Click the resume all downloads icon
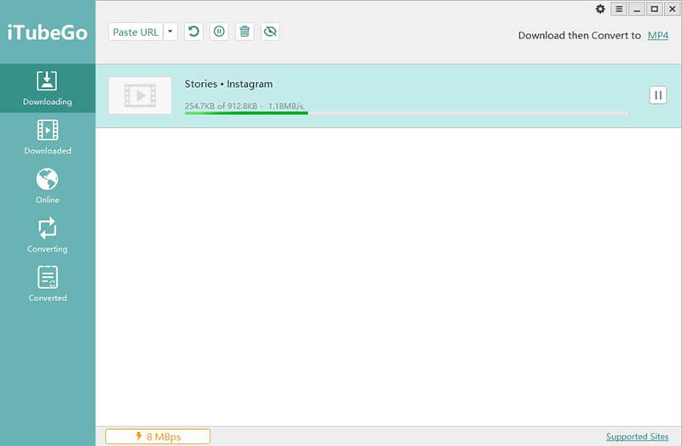The image size is (682, 446). coord(194,32)
